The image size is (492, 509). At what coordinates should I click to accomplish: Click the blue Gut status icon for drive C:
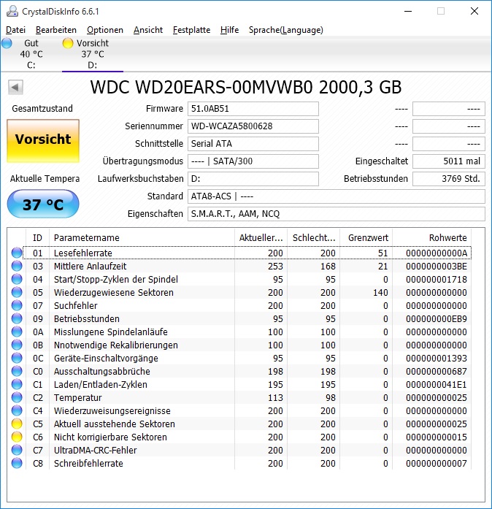click(x=7, y=43)
